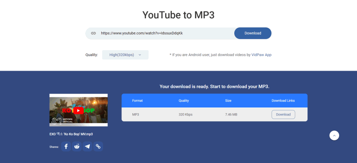
Task: Click the link icon beside the URL field
Action: tap(93, 33)
